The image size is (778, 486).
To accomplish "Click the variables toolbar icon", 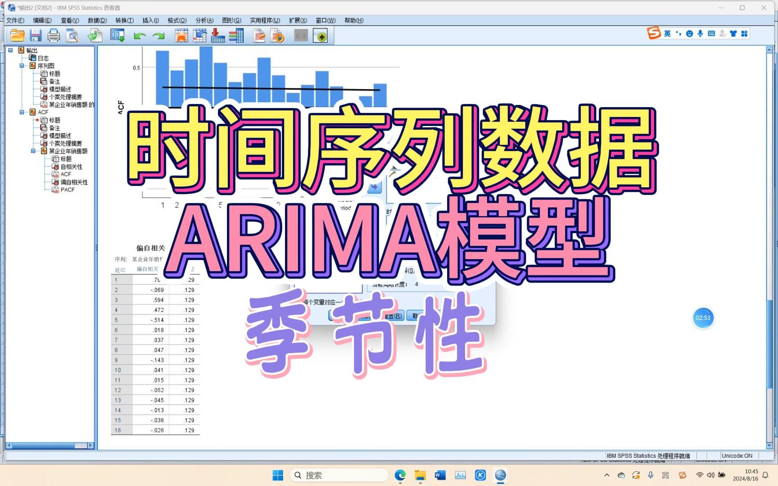I will 236,35.
